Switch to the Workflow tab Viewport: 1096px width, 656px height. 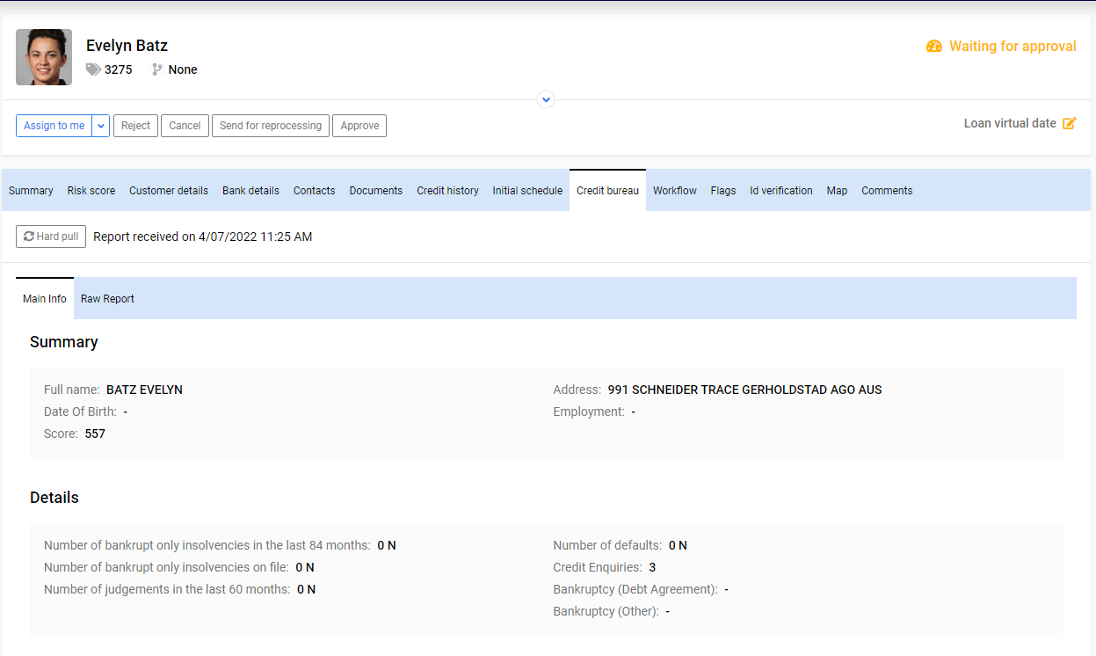pyautogui.click(x=675, y=191)
